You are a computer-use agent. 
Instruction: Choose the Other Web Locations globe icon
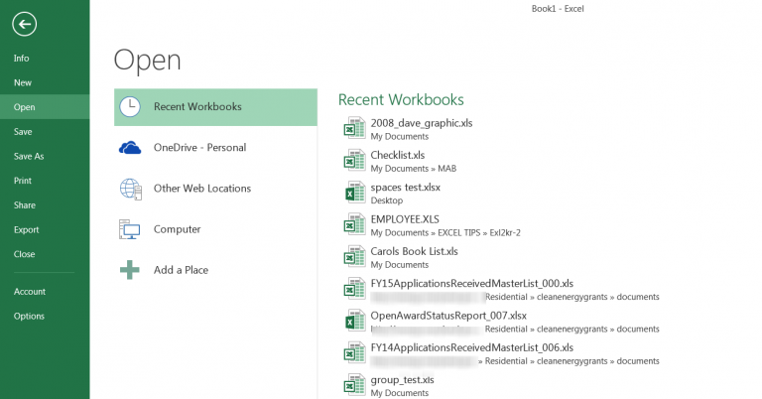[130, 189]
